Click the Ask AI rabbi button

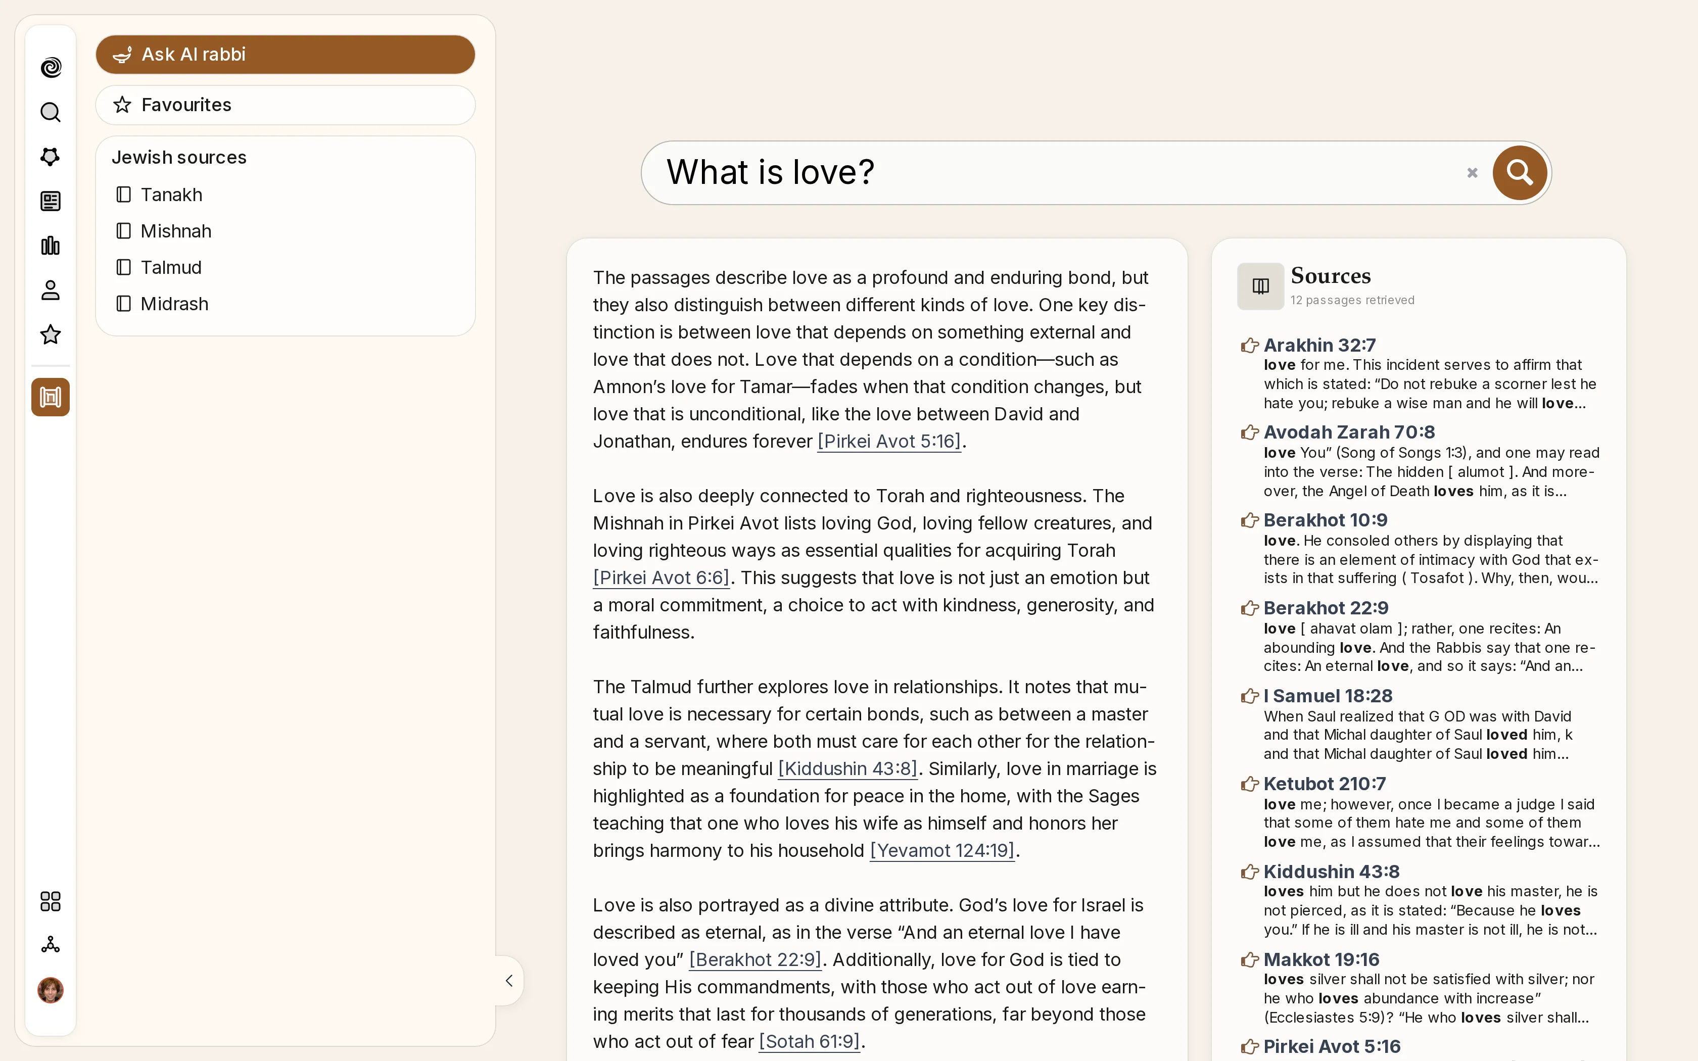tap(286, 55)
